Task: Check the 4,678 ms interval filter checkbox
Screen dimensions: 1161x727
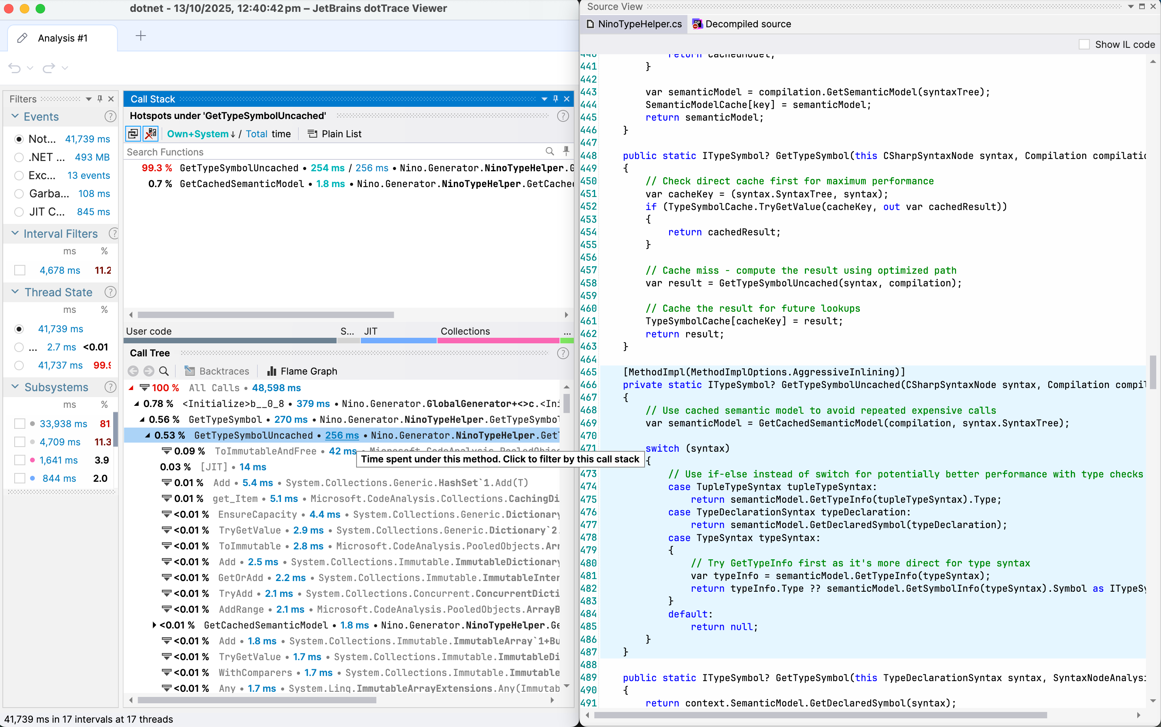Action: coord(20,270)
